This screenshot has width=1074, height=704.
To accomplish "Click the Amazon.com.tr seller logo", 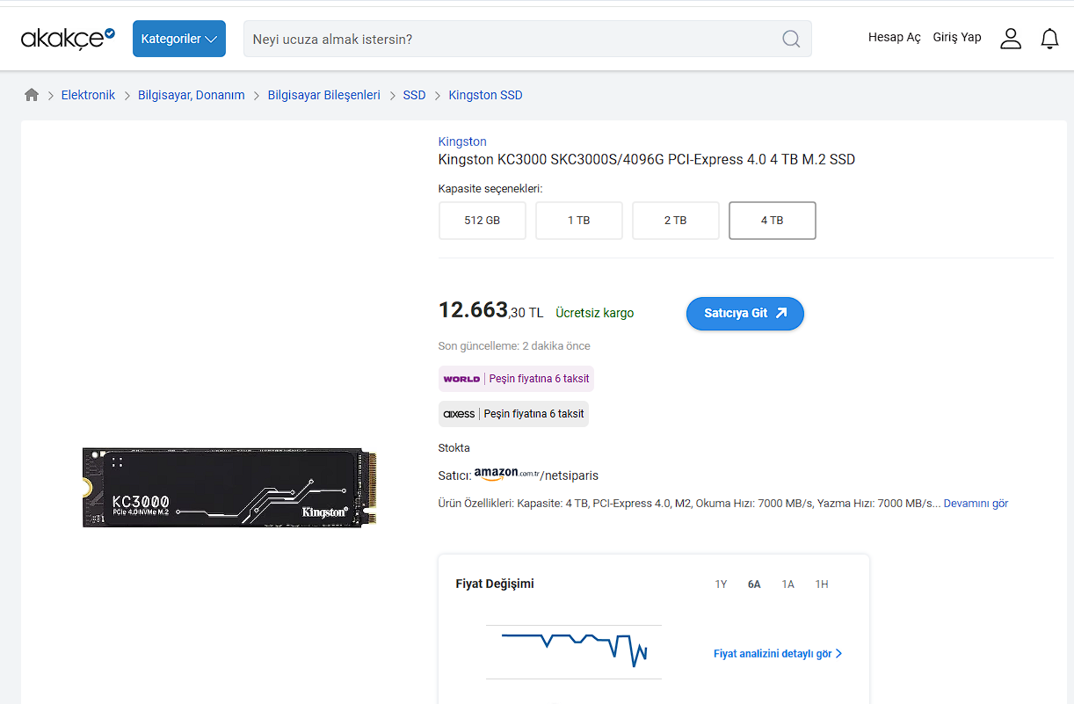I will [507, 475].
